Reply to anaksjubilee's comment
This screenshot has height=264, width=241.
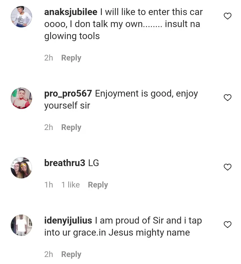(x=71, y=58)
